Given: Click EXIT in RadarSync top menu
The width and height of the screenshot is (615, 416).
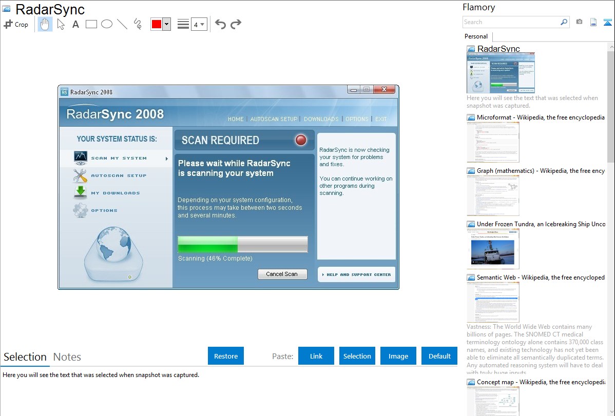Looking at the screenshot, I should pyautogui.click(x=381, y=119).
